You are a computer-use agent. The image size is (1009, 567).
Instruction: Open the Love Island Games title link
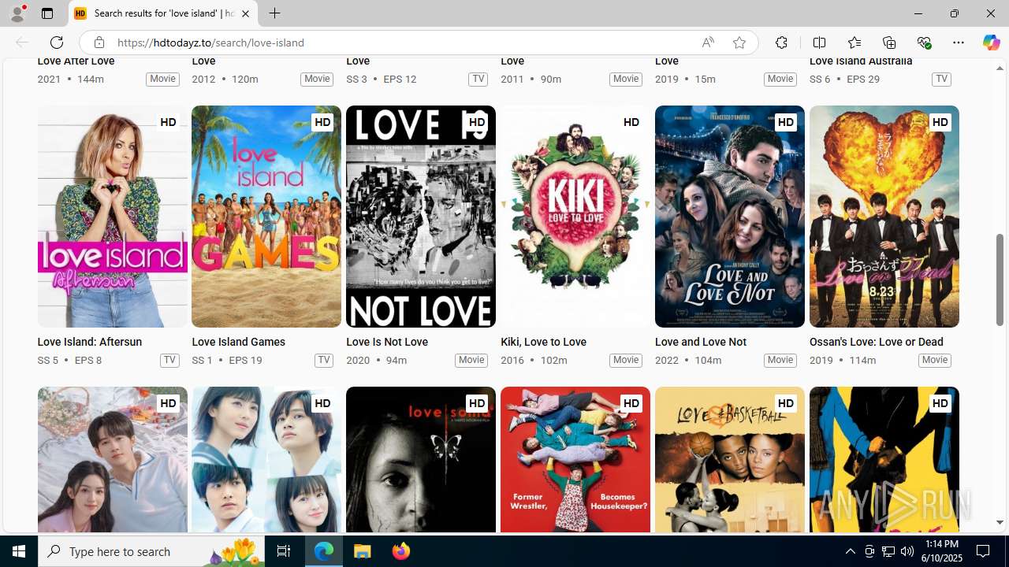click(x=238, y=342)
